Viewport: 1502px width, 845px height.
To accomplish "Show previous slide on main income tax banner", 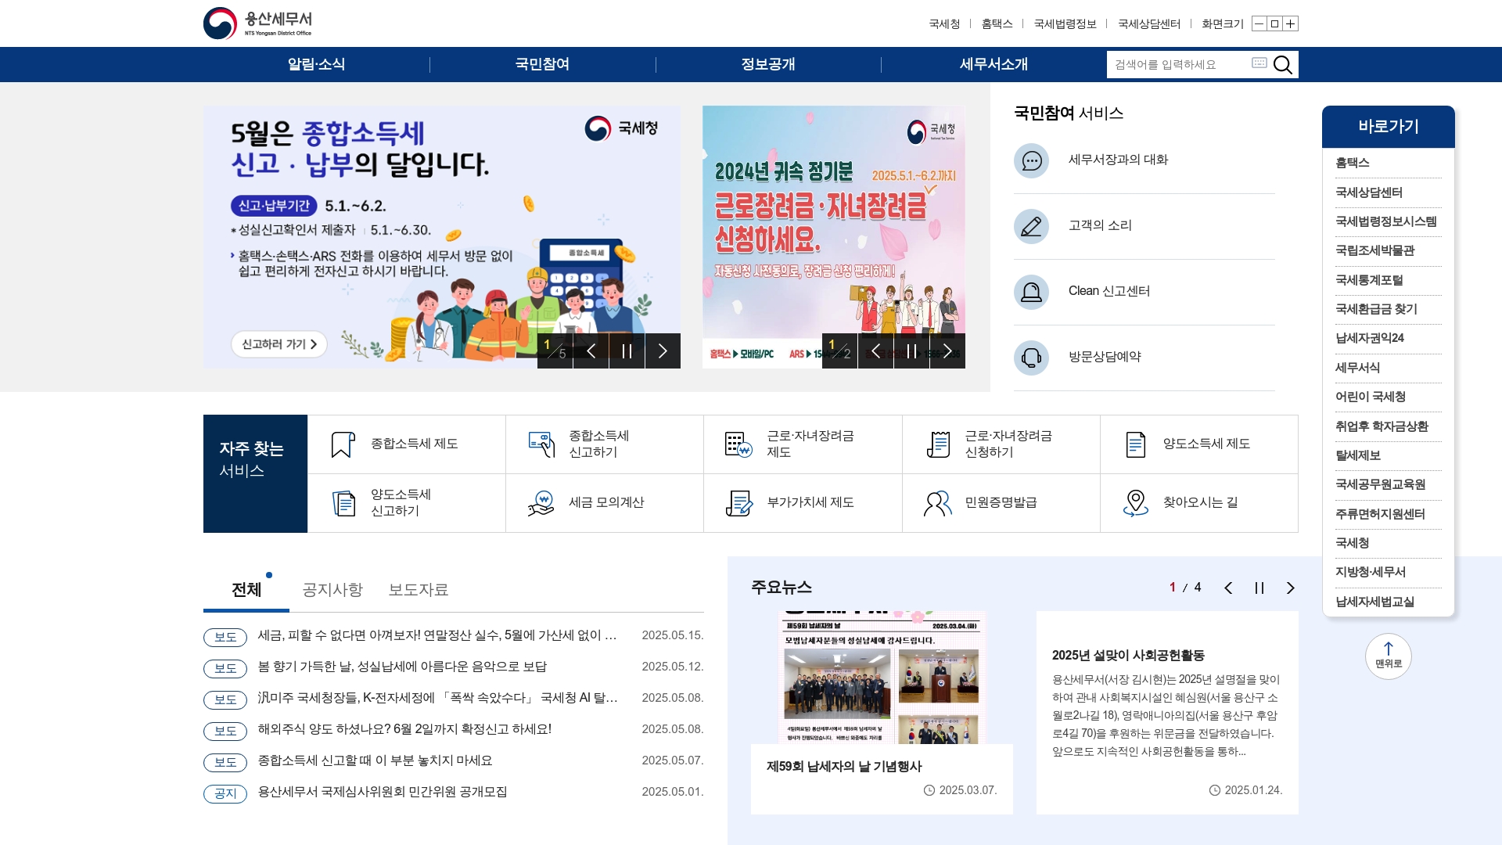I will (591, 351).
